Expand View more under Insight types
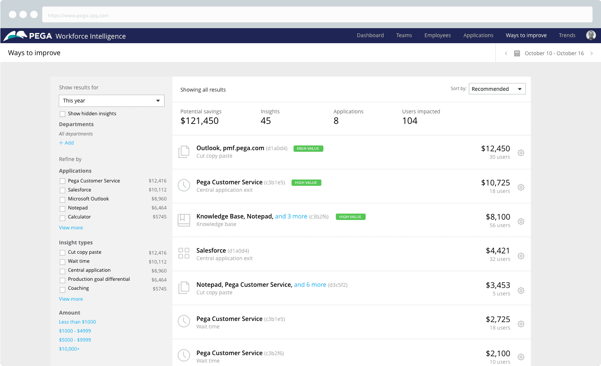The image size is (601, 366). [71, 299]
